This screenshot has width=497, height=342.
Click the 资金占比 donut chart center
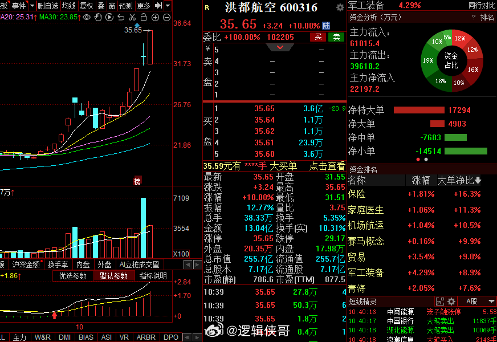[451, 60]
